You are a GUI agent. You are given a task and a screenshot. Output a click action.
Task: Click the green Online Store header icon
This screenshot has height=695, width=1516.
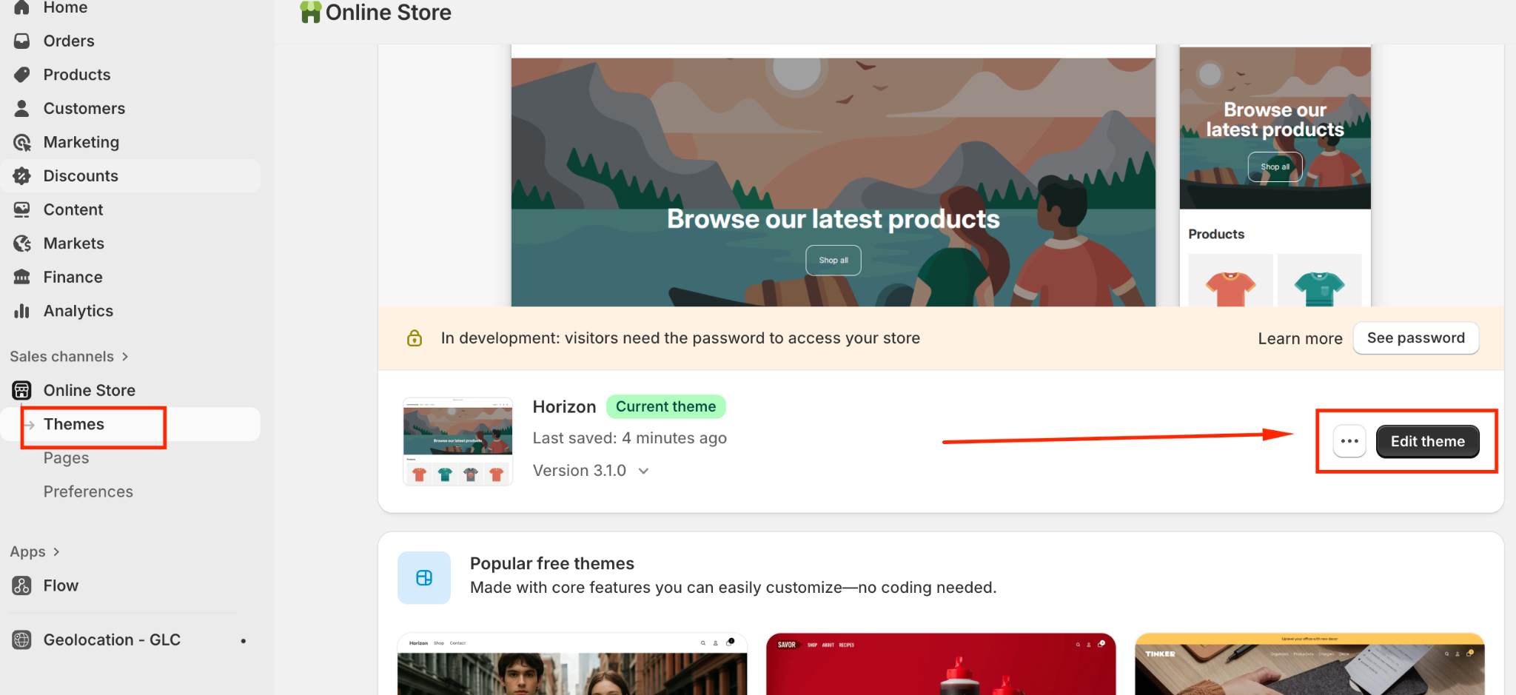coord(310,12)
